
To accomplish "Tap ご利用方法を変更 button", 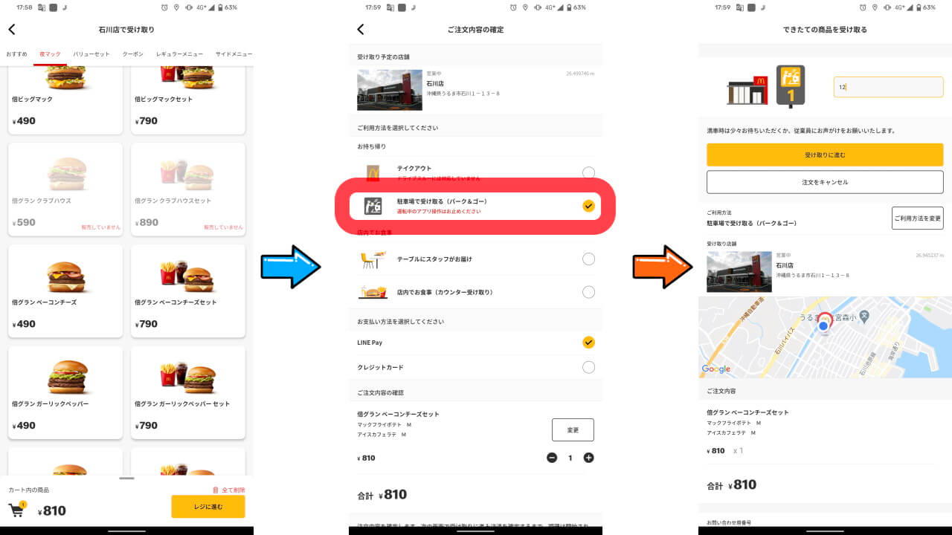I will [917, 218].
